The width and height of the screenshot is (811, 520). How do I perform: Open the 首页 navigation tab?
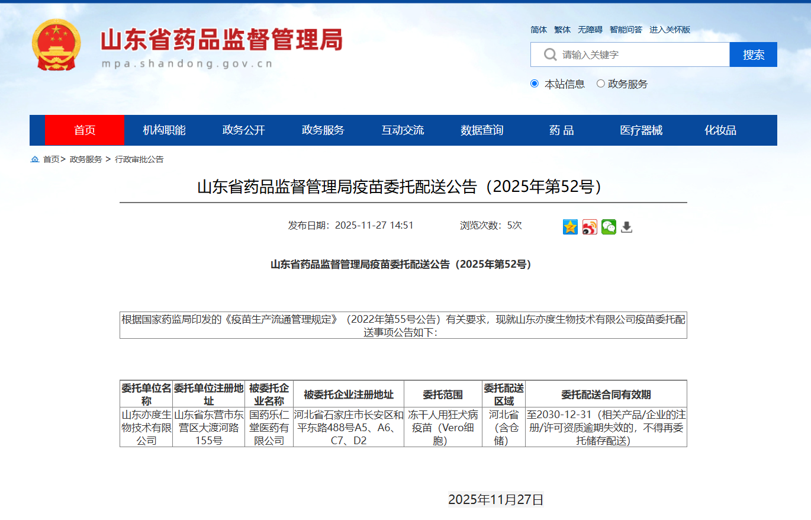click(x=85, y=130)
